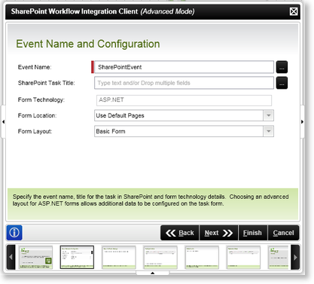Screen dimensions: 314x284
Task: Open the Form Layout dropdown
Action: 268,131
